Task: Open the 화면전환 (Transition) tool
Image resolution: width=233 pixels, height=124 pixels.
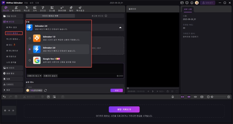Action: 62,9
